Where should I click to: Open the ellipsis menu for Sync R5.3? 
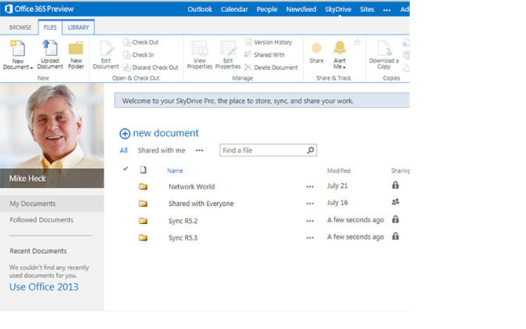click(310, 238)
